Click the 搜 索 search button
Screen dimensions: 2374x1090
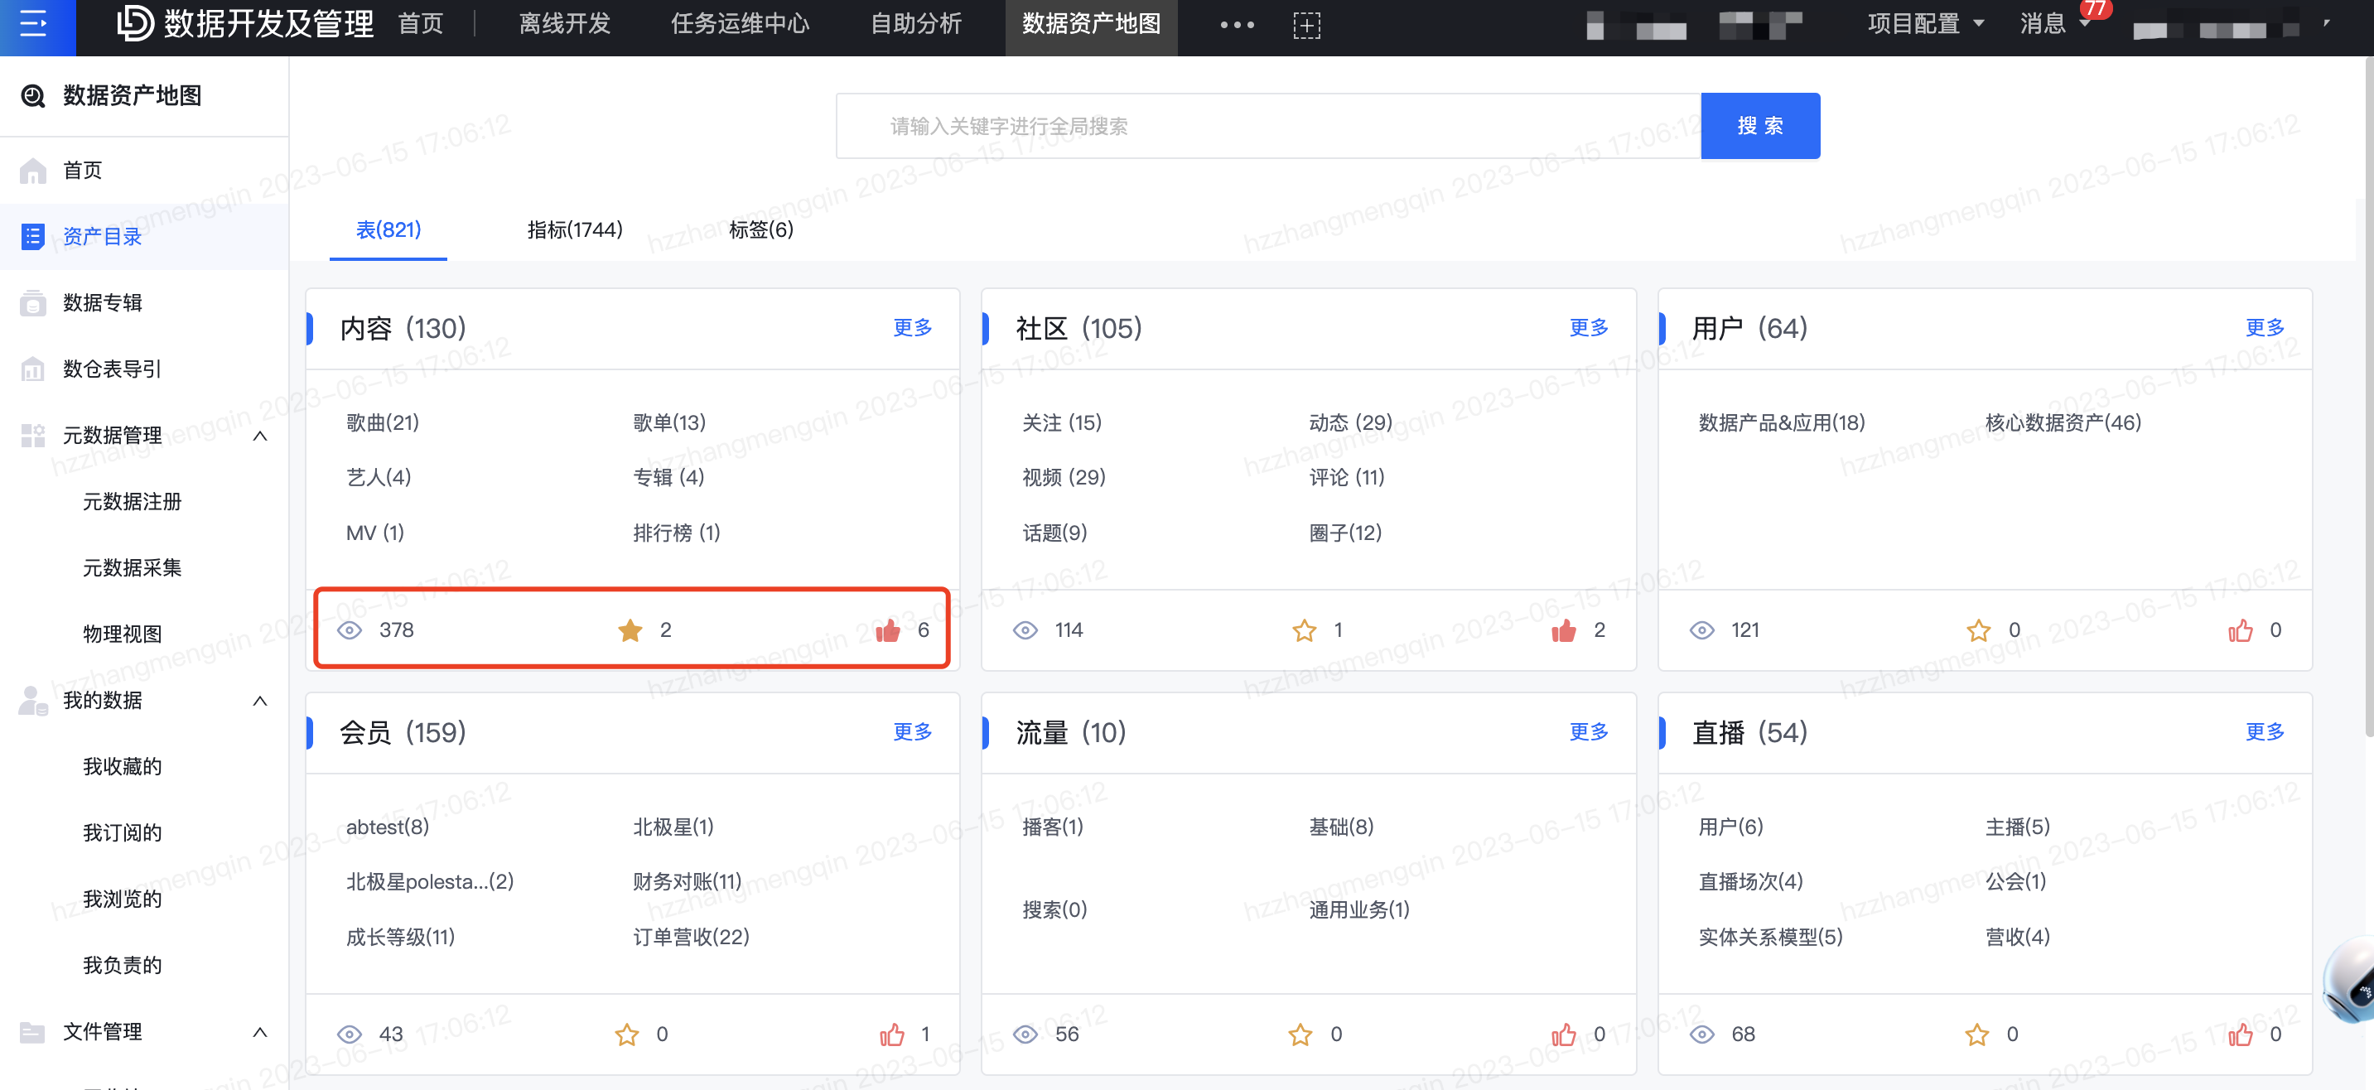click(1759, 126)
